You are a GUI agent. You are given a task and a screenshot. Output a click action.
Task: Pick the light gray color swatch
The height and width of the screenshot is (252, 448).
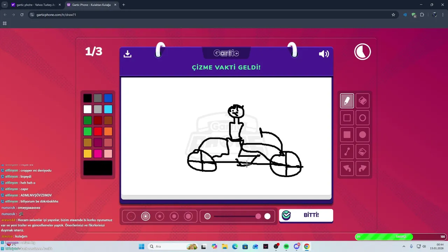(98, 109)
